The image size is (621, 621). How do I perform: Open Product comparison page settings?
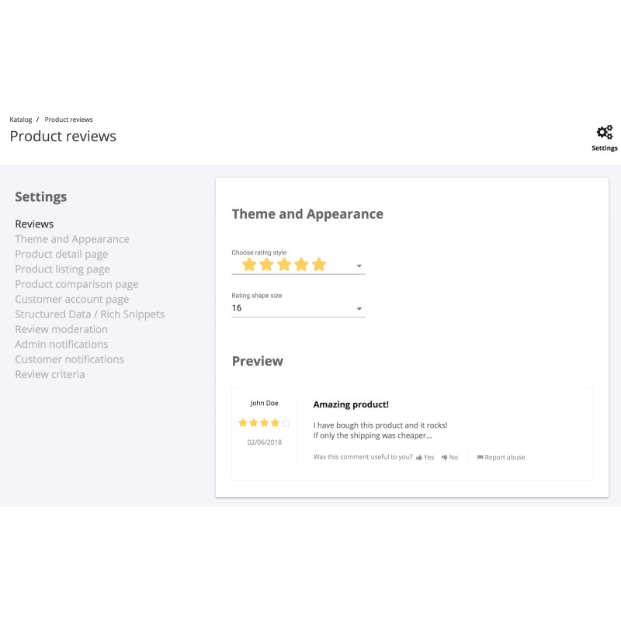click(76, 284)
